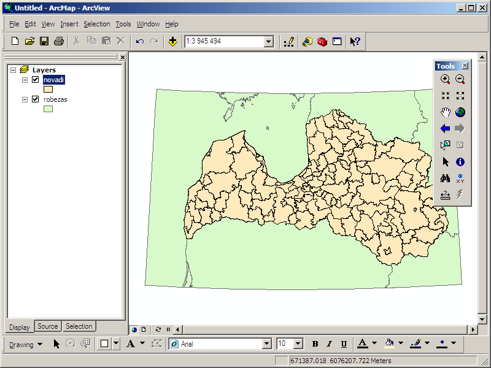Open the View menu
Screen dimensions: 491x368
coord(48,24)
